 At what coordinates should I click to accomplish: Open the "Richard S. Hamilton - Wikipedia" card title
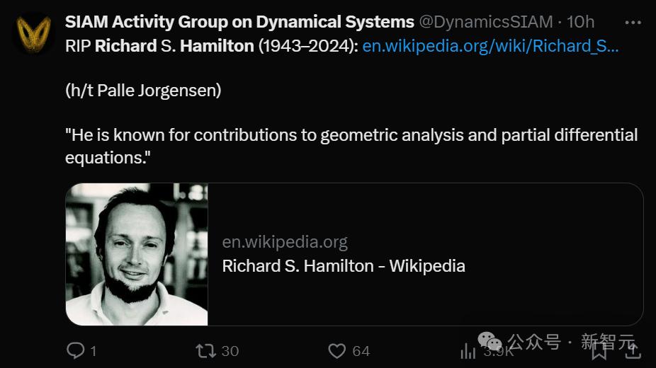(x=344, y=266)
